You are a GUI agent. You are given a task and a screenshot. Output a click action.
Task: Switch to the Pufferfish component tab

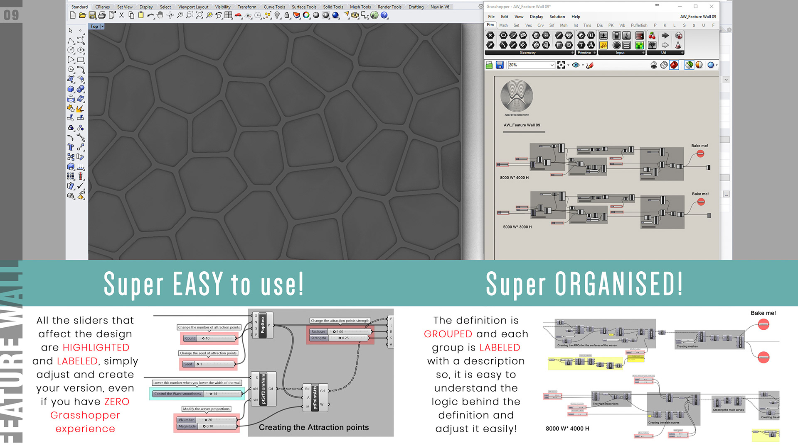tap(639, 25)
